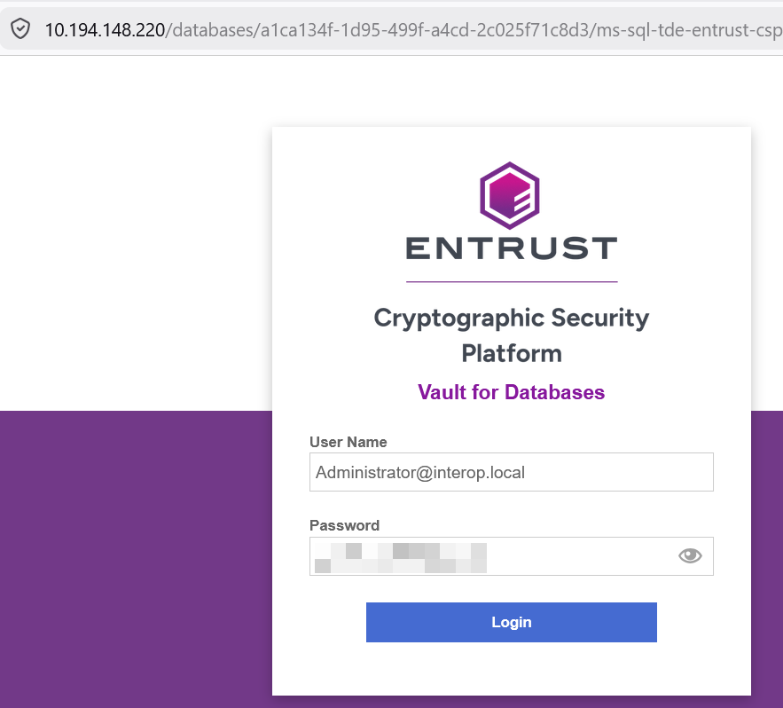Click the masked password dots
This screenshot has width=783, height=708.
coord(399,556)
